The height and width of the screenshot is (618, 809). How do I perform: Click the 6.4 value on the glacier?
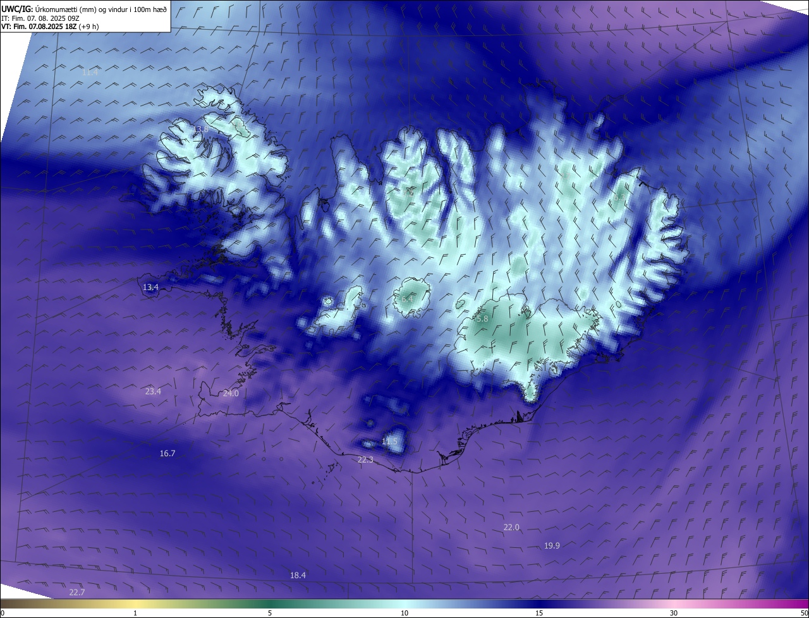click(x=407, y=299)
